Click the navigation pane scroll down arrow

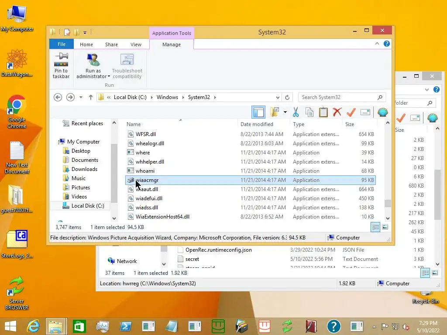tap(114, 219)
